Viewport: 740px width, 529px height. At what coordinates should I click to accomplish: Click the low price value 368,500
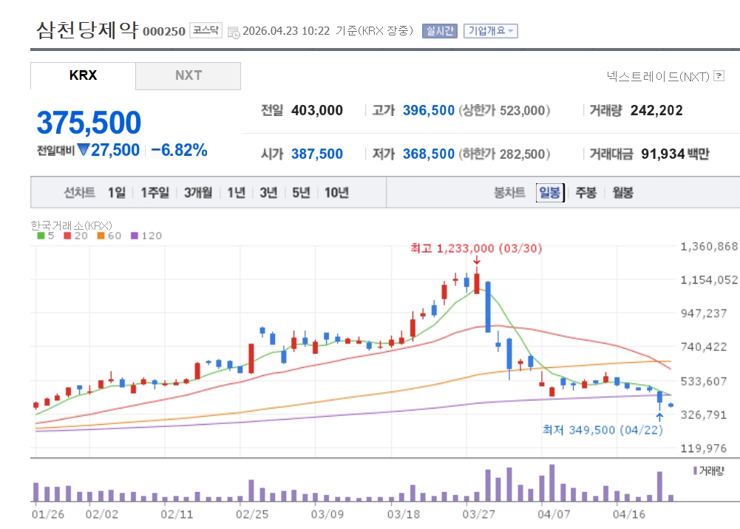429,154
